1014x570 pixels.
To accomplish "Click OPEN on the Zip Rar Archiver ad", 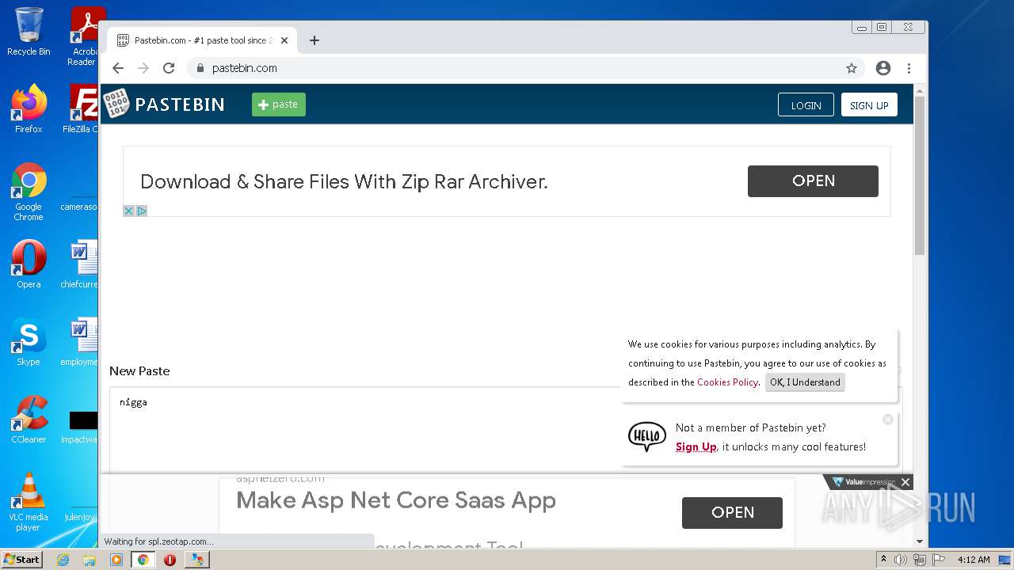I will pos(813,180).
